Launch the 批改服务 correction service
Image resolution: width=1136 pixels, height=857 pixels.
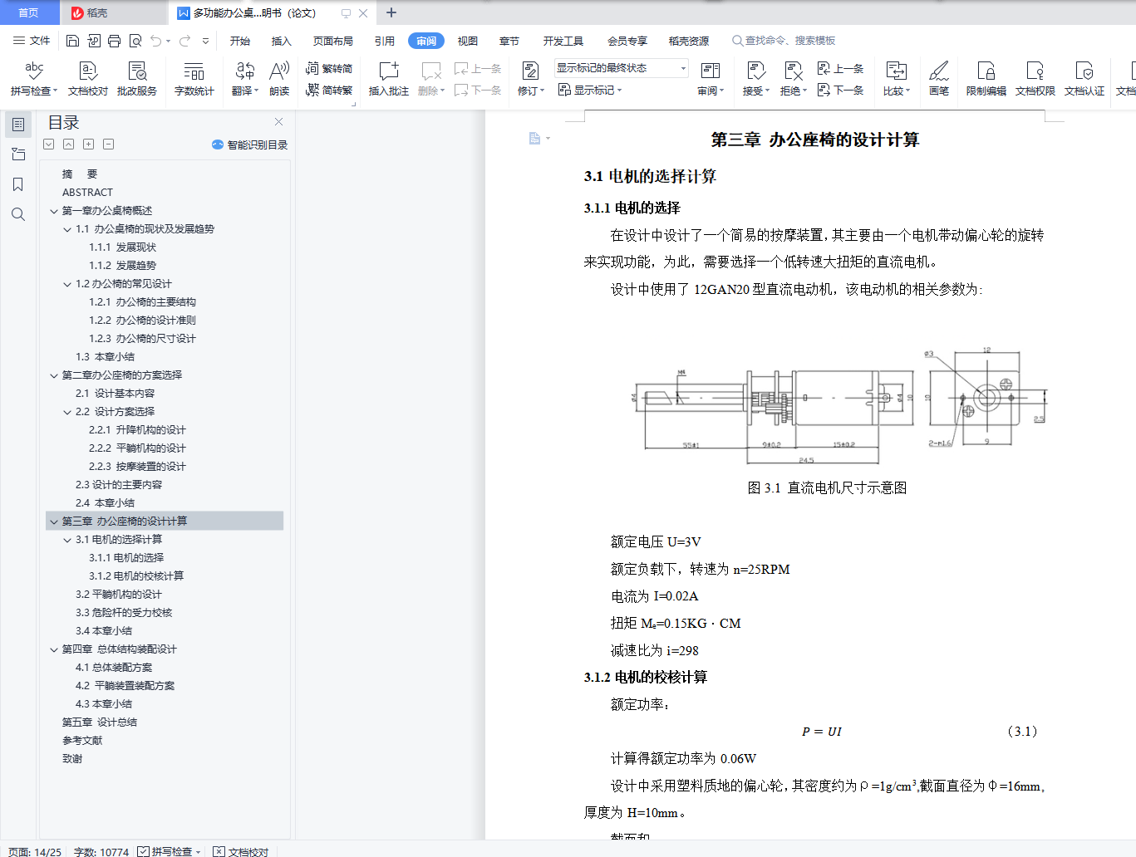[137, 79]
